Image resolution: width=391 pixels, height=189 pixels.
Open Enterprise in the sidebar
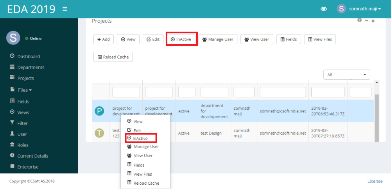[x=24, y=167]
